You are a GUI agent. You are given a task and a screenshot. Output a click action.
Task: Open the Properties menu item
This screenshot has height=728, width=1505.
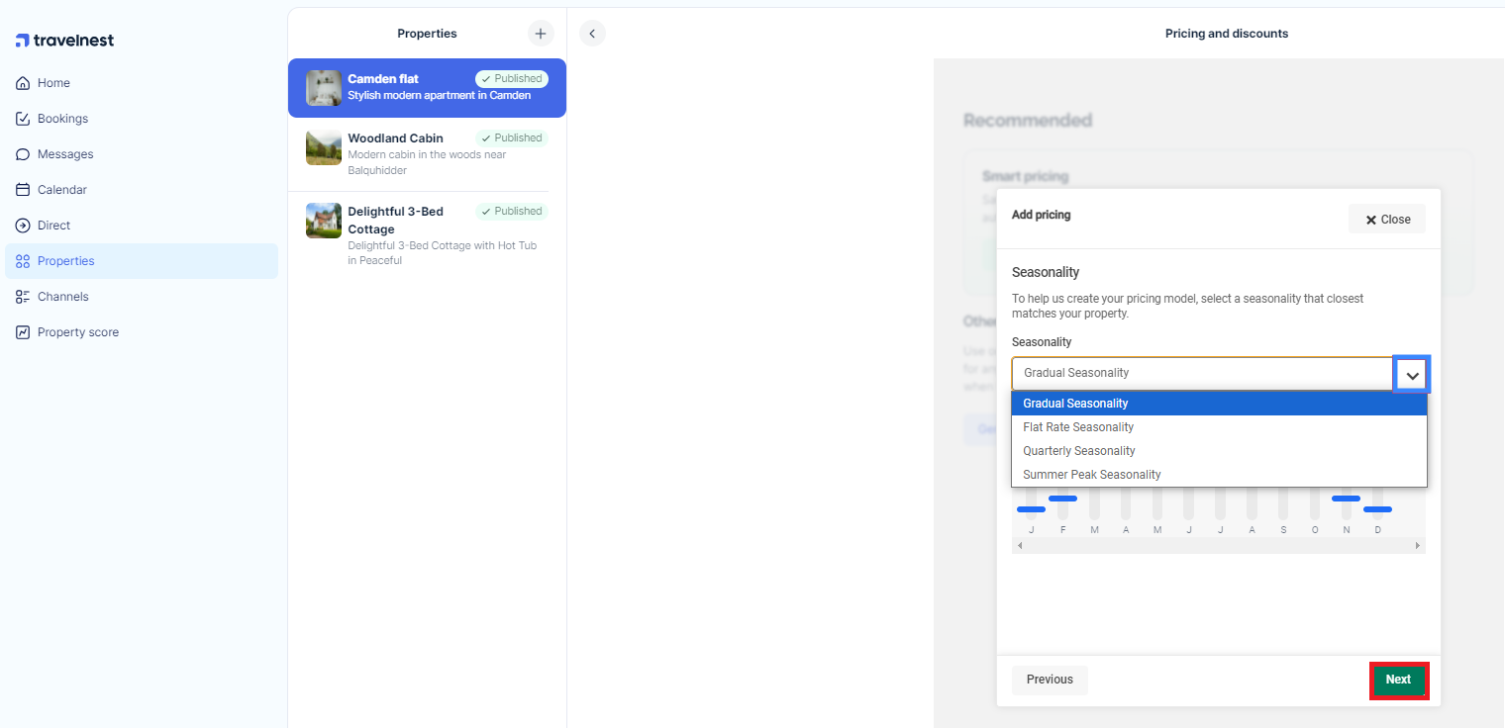(66, 261)
